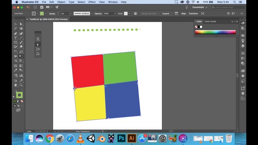This screenshot has height=145, width=258.
Task: Click the green stroke box in toolbar
Action: pos(19,95)
